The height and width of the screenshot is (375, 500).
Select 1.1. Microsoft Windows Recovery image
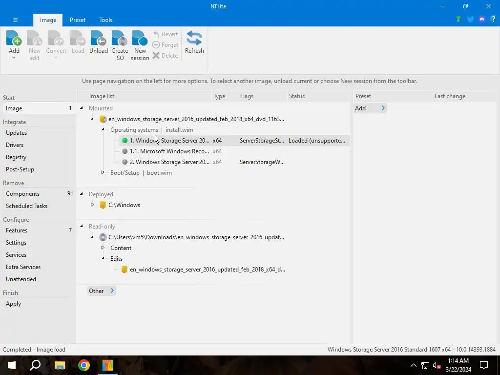pos(234,151)
